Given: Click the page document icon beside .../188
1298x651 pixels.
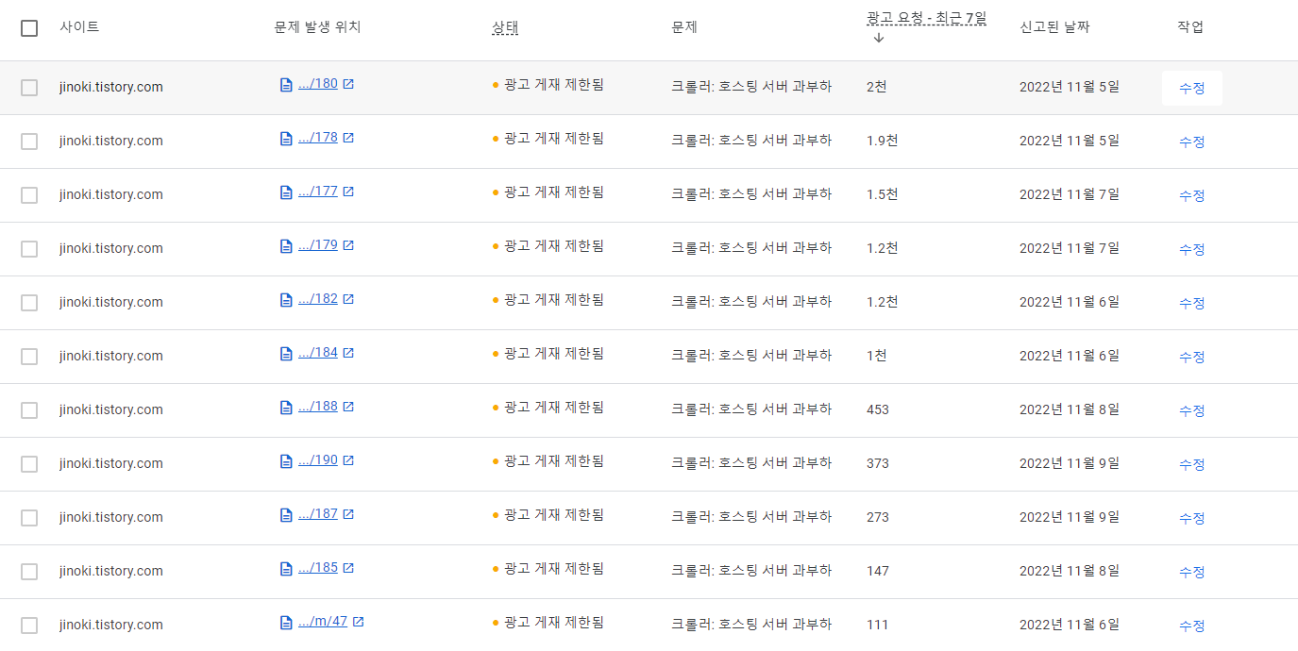Looking at the screenshot, I should point(286,408).
